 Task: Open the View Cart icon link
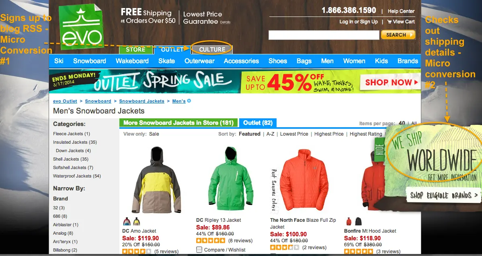401,22
